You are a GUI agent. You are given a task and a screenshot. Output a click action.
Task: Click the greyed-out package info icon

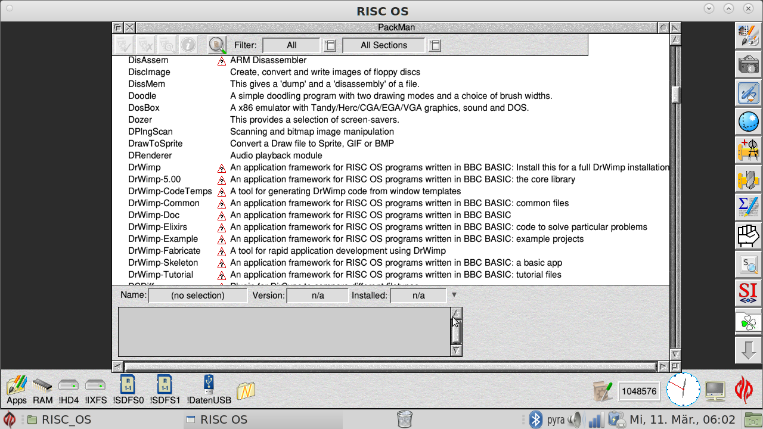tap(188, 45)
